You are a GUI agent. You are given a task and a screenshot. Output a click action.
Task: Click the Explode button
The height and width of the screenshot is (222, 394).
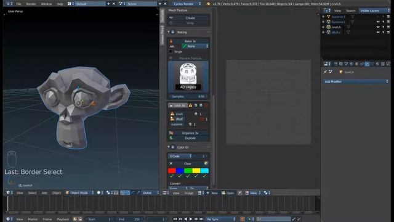pos(188,138)
